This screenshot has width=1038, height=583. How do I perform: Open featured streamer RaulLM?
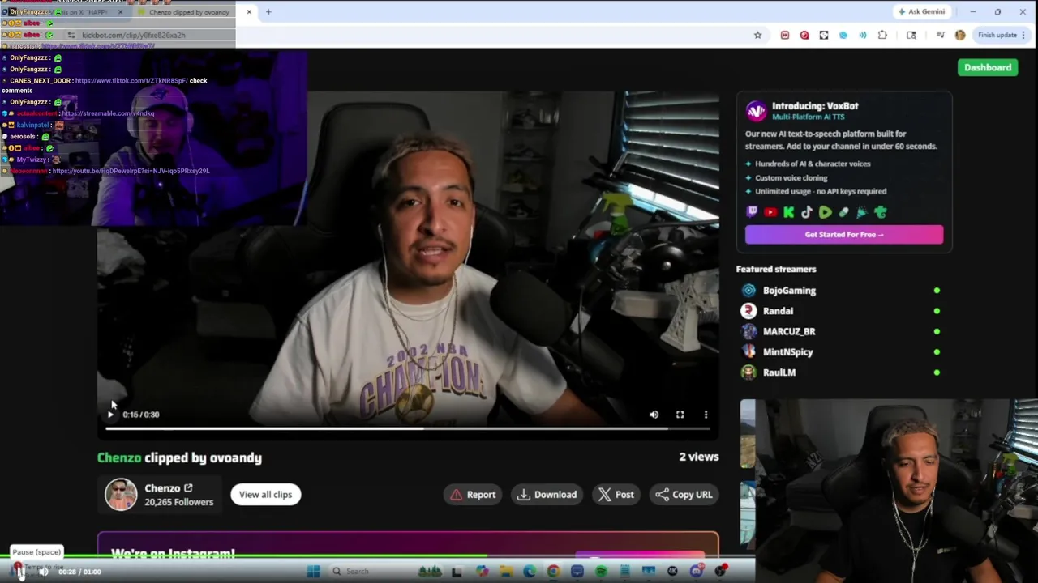click(778, 372)
